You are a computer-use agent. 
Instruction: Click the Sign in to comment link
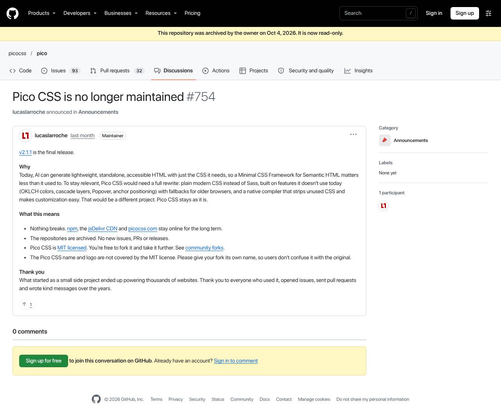pyautogui.click(x=236, y=361)
